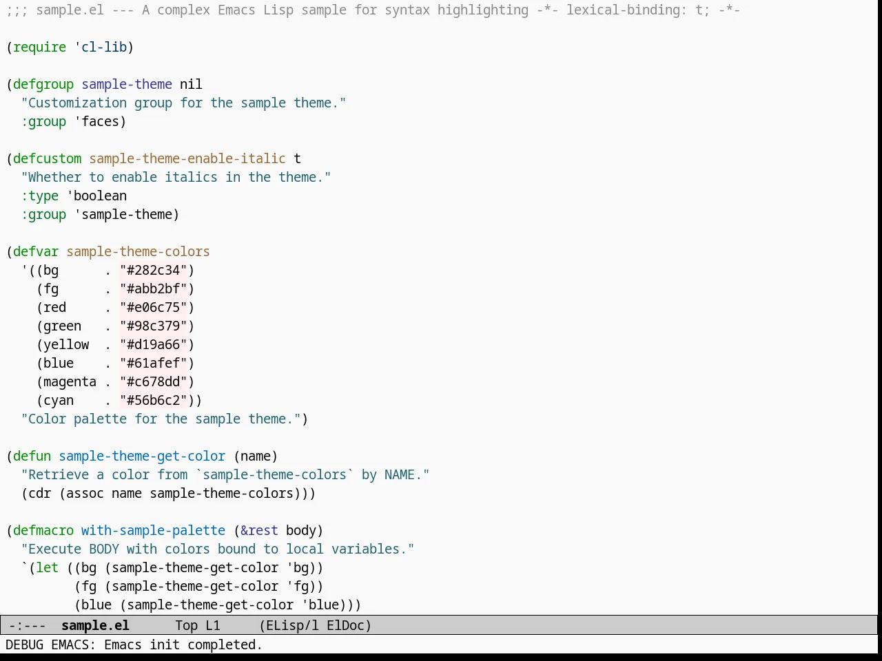Click the sample-theme group name after defgroup
Image resolution: width=882 pixels, height=661 pixels.
[x=127, y=84]
